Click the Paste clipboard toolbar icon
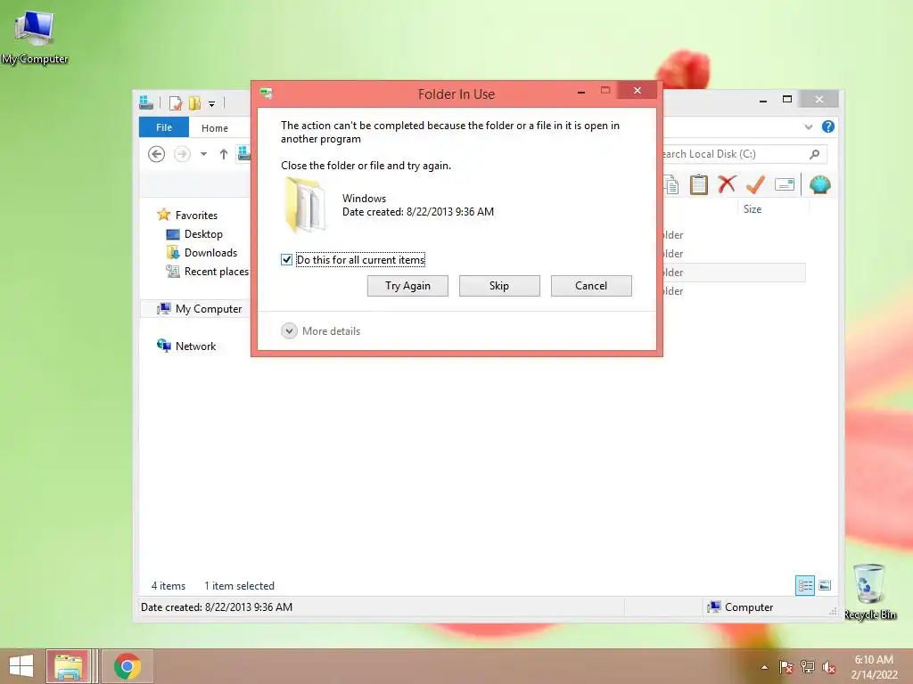913x684 pixels. pyautogui.click(x=699, y=185)
